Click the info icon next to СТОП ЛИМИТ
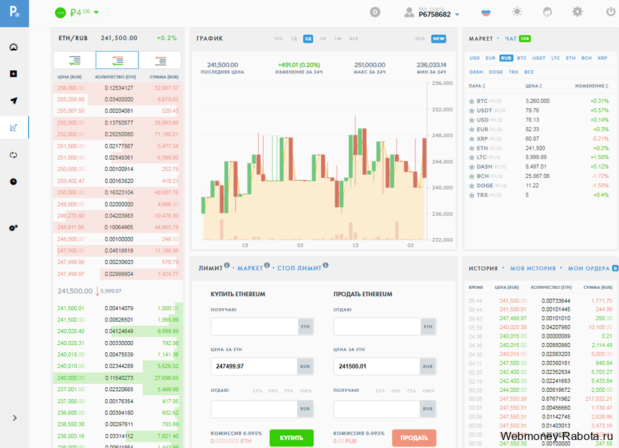Image resolution: width=619 pixels, height=448 pixels. (x=326, y=265)
